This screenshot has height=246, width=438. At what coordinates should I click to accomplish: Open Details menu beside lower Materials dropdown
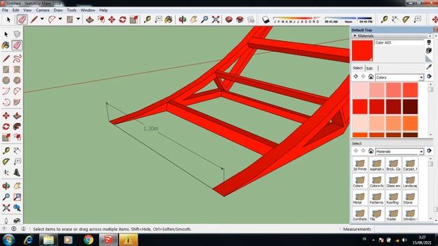tap(429, 151)
